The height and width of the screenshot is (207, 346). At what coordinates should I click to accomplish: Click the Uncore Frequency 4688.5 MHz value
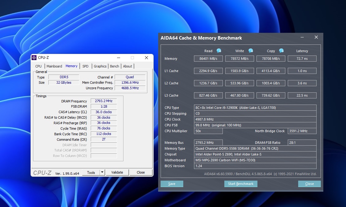point(130,88)
